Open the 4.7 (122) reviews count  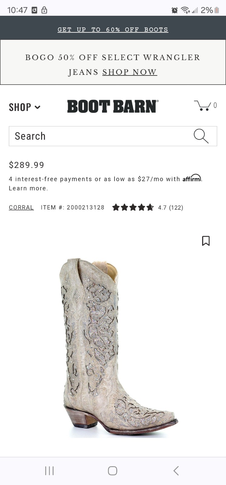[x=171, y=208]
